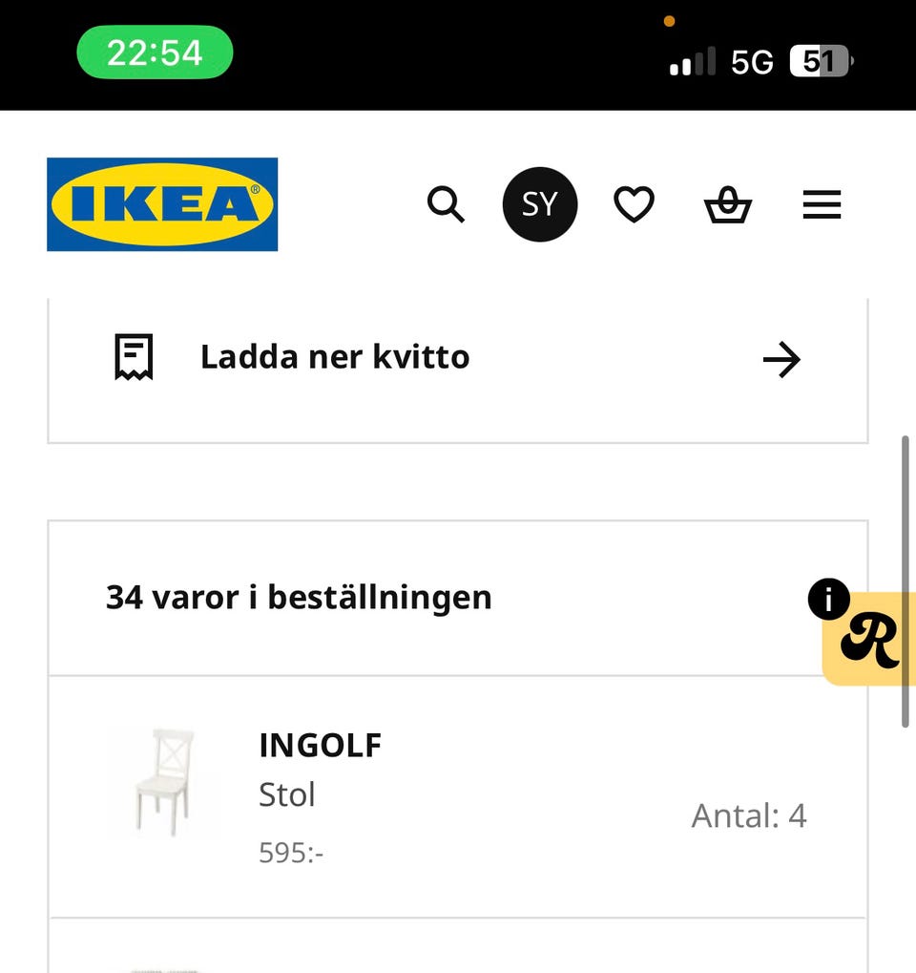Image resolution: width=916 pixels, height=973 pixels.
Task: Open the shopping basket
Action: coord(727,205)
